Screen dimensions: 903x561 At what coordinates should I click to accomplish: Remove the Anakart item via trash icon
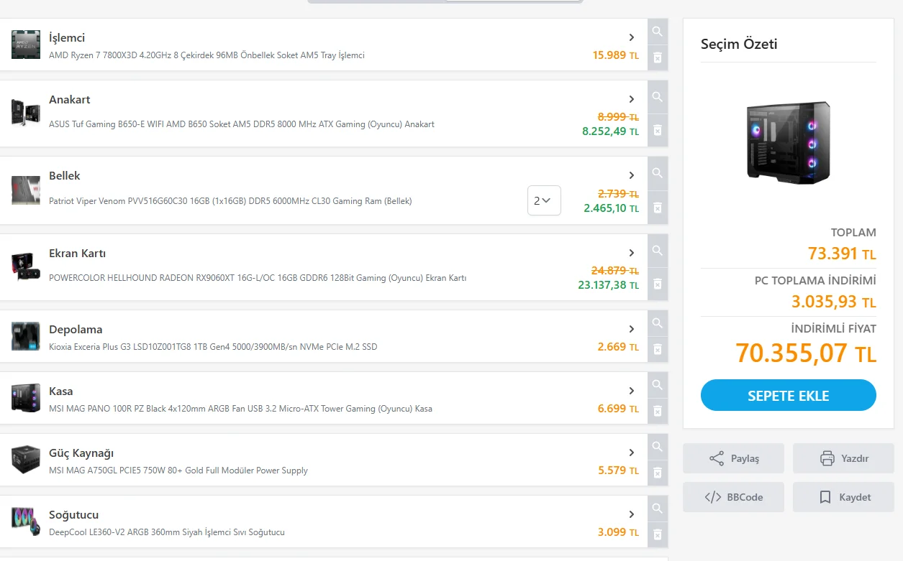click(658, 130)
